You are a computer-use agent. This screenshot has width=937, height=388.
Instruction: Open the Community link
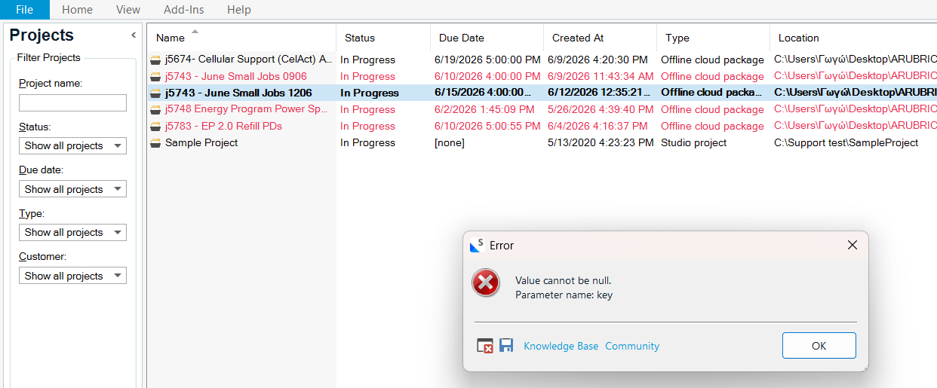tap(632, 347)
